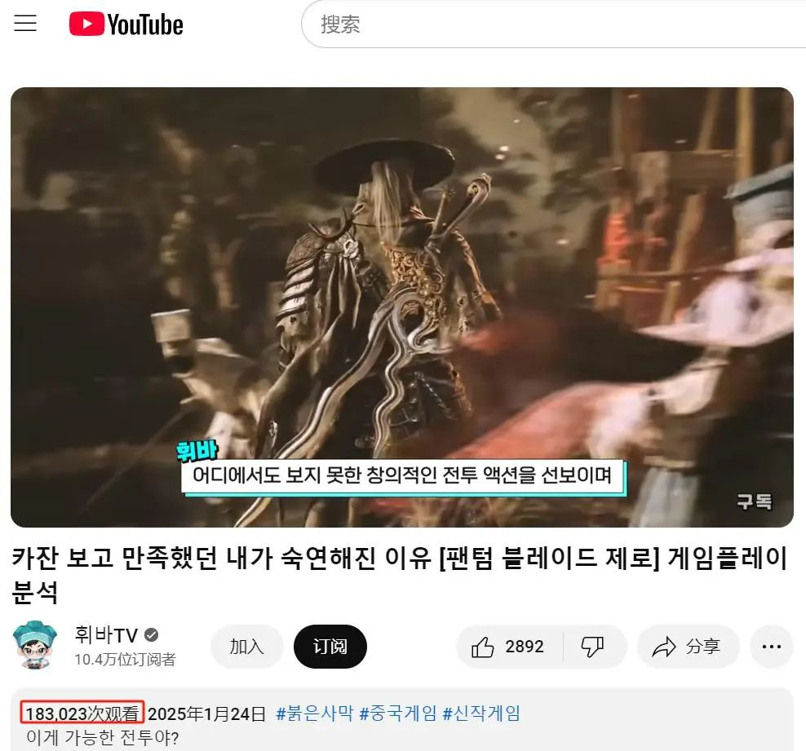Open hashtag #붉은사막
The width and height of the screenshot is (806, 751).
315,713
